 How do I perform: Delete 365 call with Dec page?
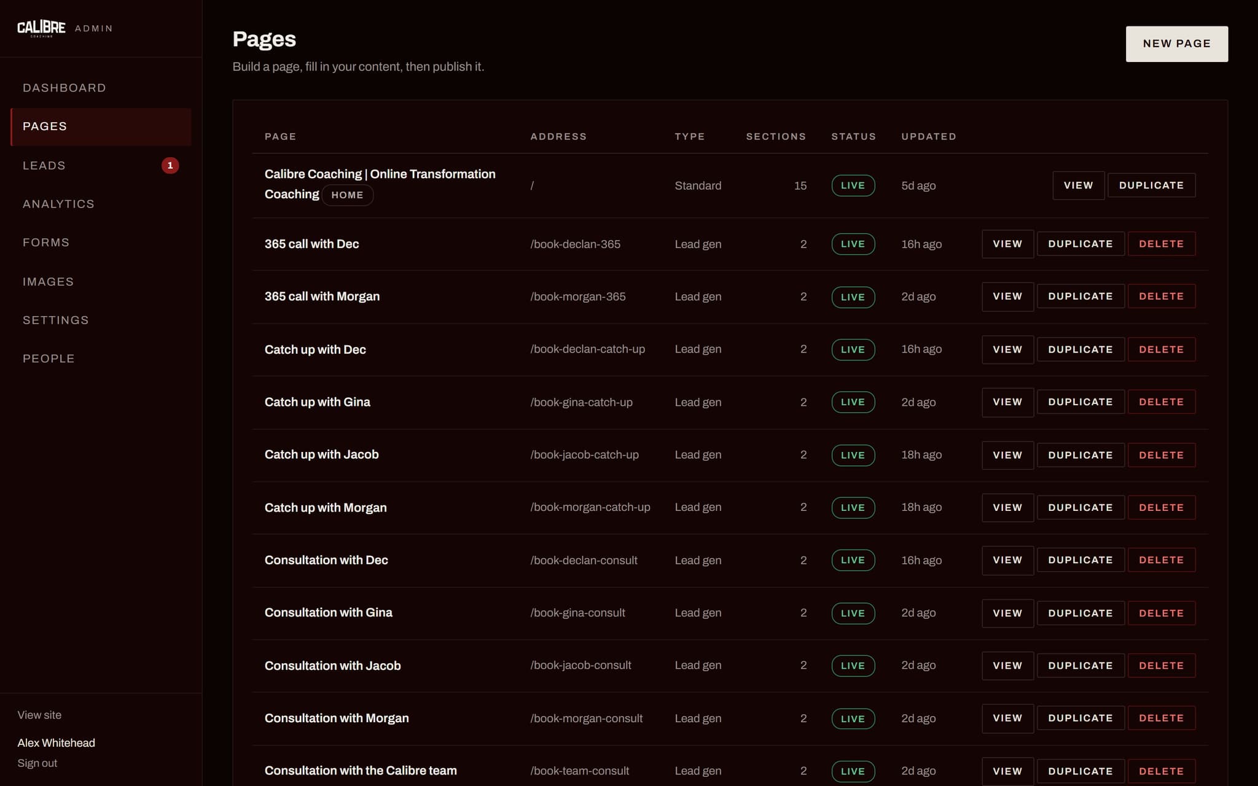tap(1161, 244)
